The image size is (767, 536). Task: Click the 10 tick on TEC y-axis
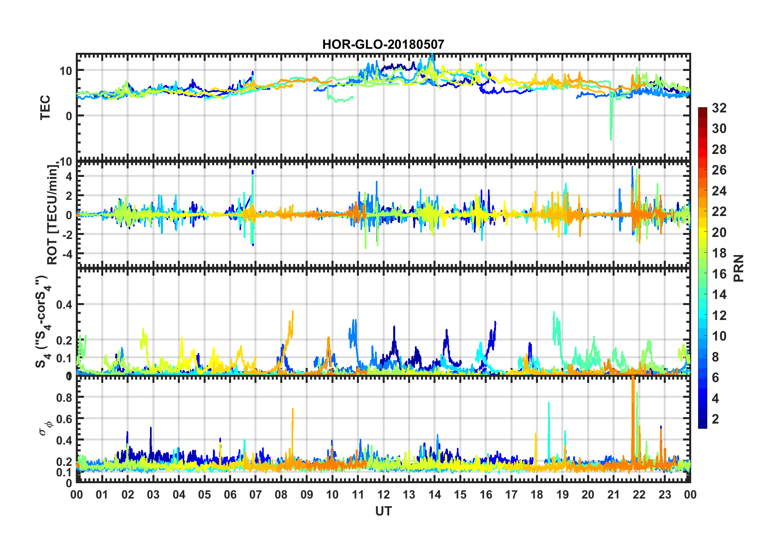(x=66, y=71)
